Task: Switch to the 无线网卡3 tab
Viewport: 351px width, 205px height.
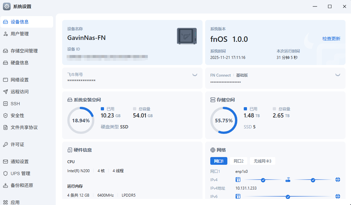Action: click(262, 161)
